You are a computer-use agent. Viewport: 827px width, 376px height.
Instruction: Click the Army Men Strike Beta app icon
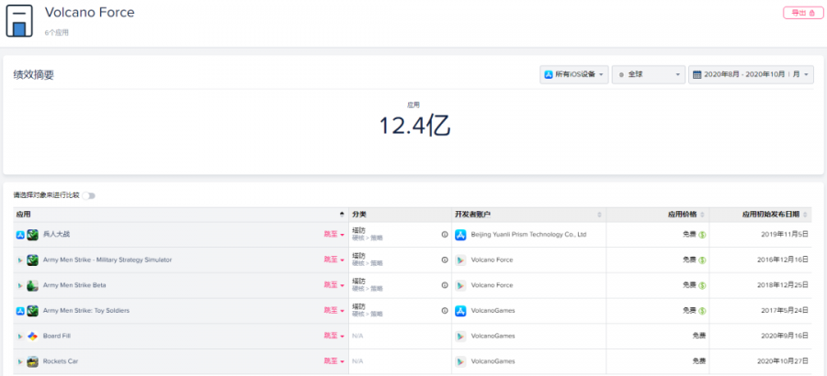click(33, 285)
